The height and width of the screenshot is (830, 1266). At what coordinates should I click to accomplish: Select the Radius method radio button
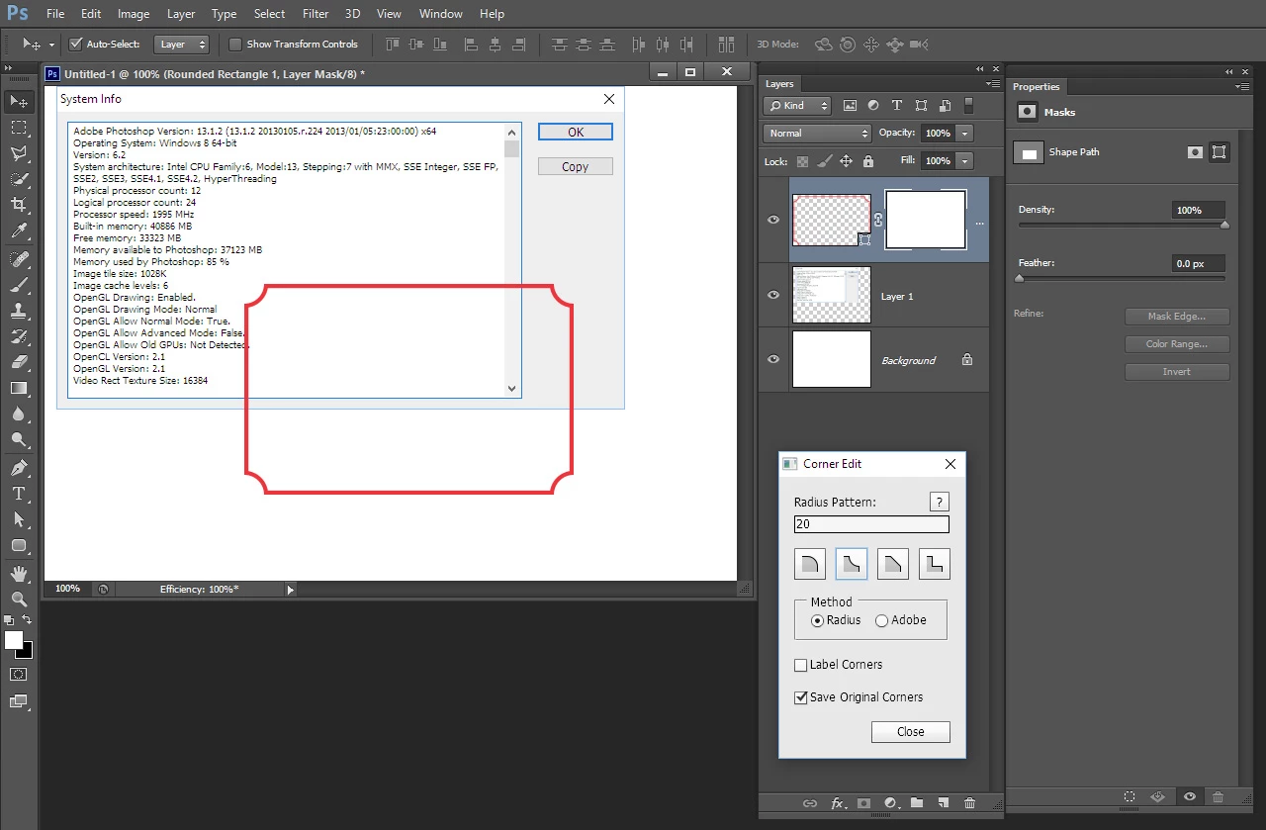point(817,620)
